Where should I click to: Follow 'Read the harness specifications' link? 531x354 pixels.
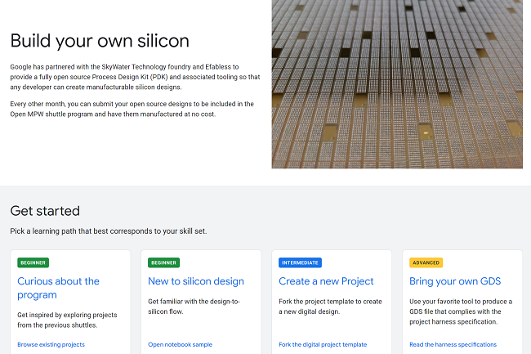click(x=453, y=344)
